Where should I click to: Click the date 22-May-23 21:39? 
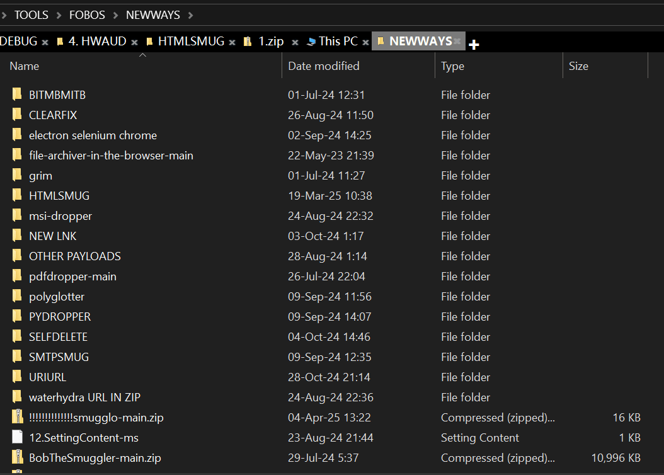coord(331,156)
